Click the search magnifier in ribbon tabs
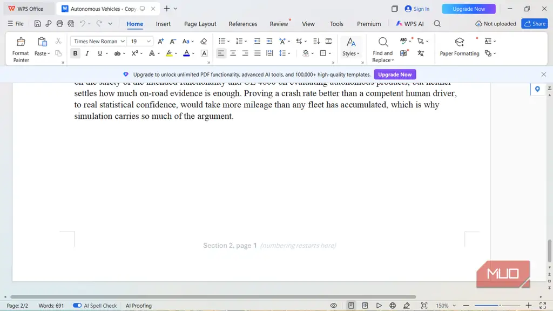The height and width of the screenshot is (311, 553). (437, 24)
